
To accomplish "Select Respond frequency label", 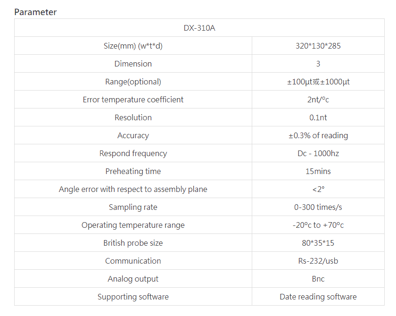I will [x=133, y=153].
